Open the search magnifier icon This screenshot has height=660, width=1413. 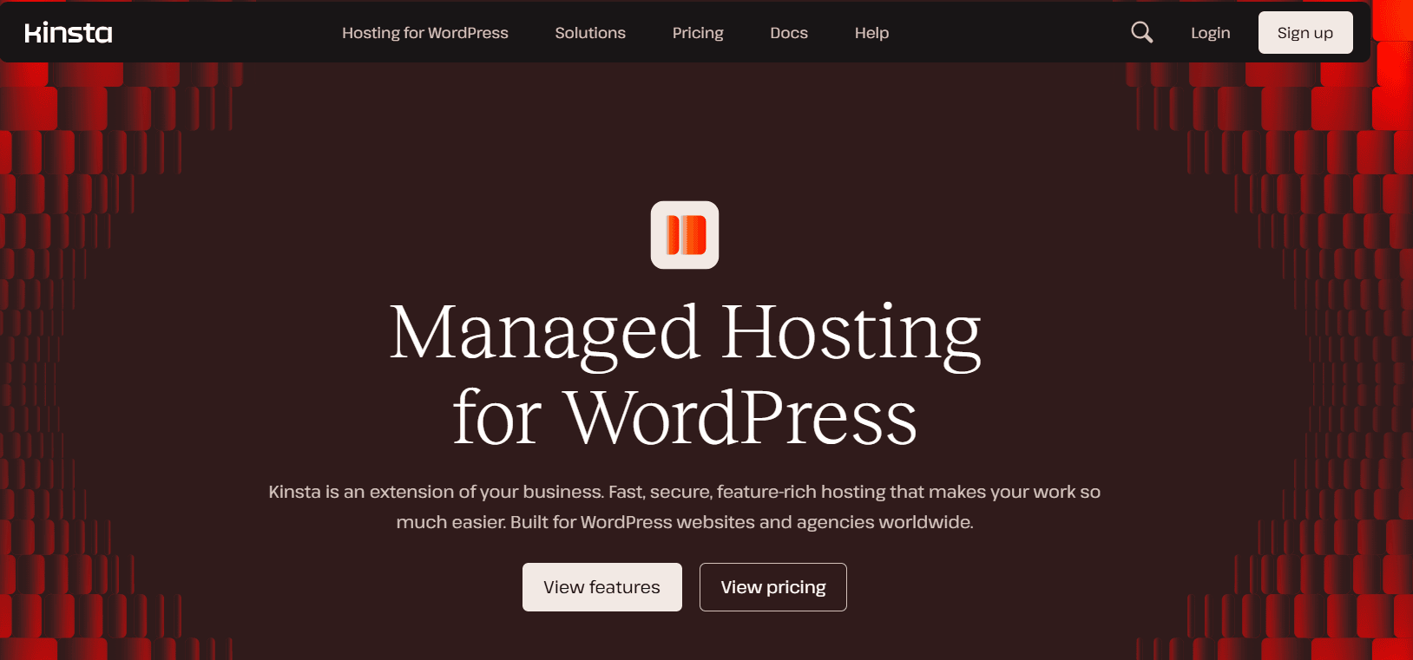(x=1142, y=33)
